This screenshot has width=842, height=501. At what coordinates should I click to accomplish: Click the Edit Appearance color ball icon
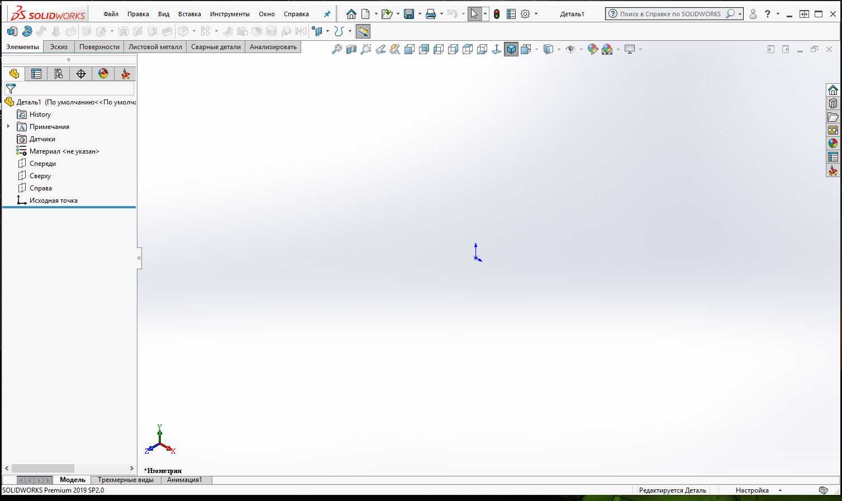tap(593, 49)
